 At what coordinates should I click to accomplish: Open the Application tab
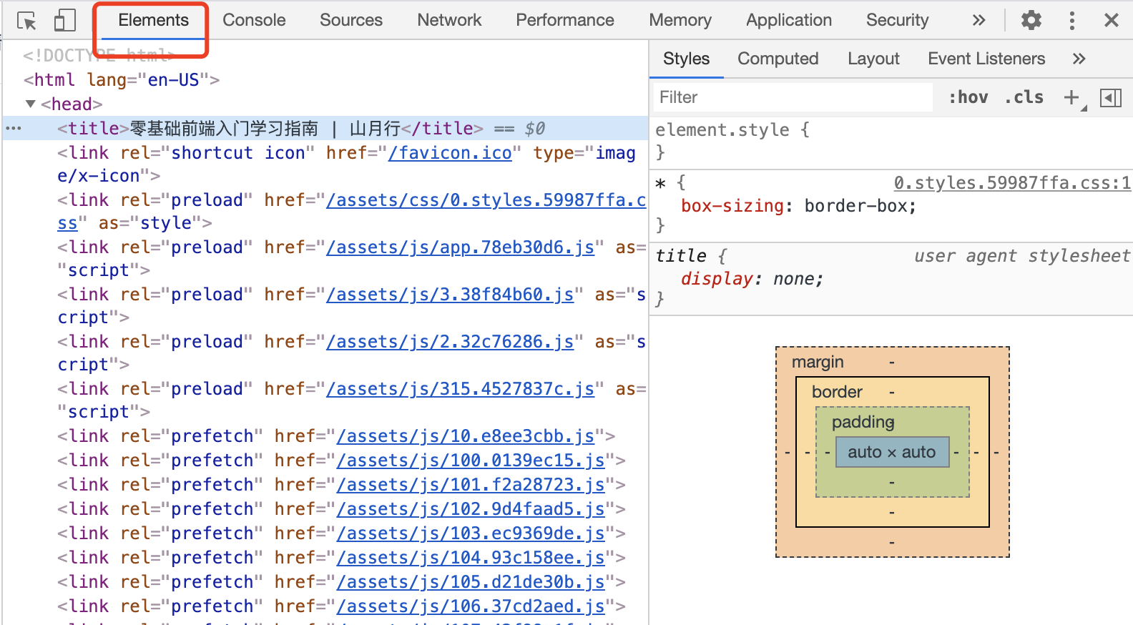pyautogui.click(x=789, y=20)
